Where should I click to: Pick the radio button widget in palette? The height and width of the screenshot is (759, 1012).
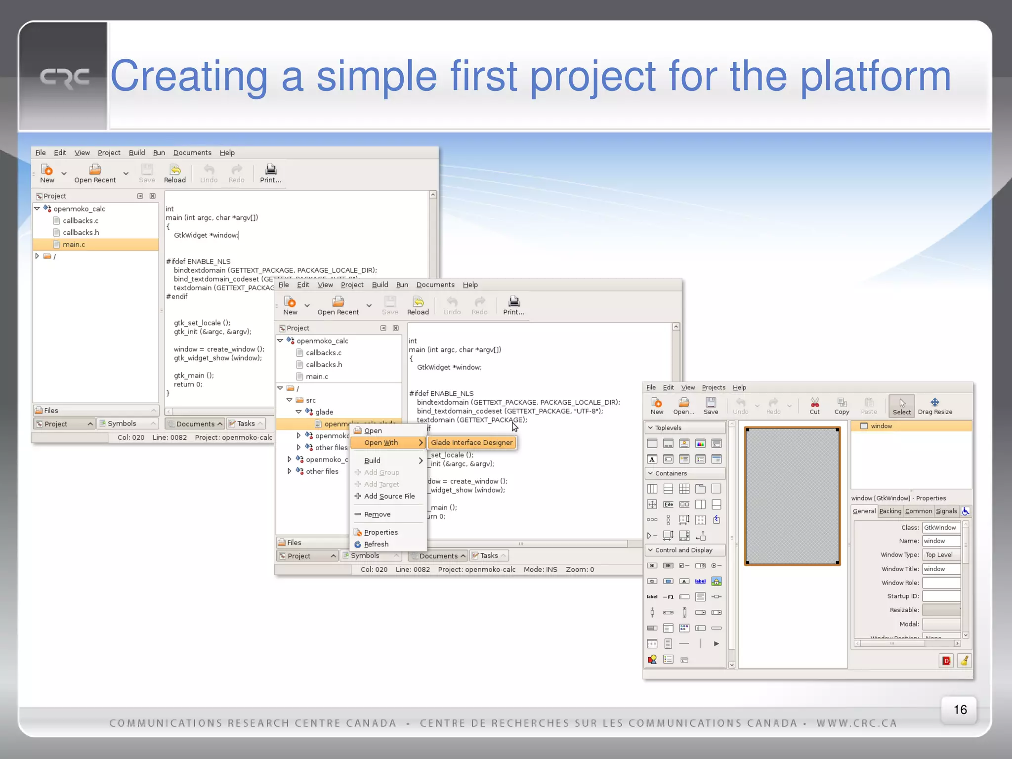717,565
